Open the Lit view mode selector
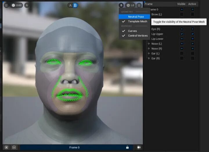209x152 pixels. (130, 5)
